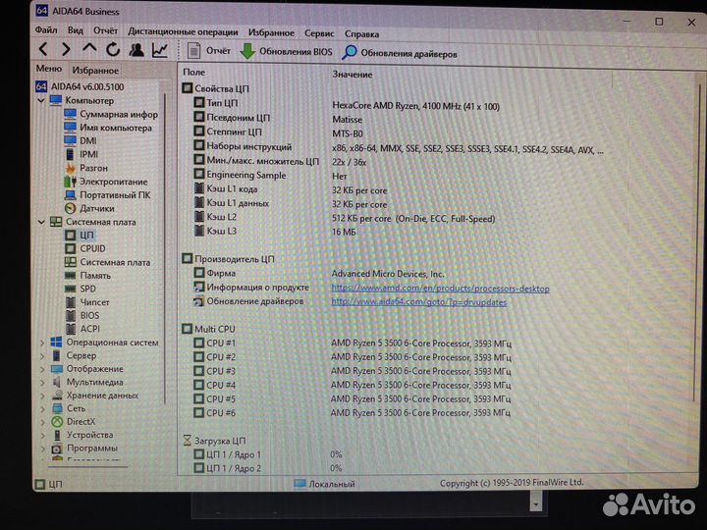Open the Справка menu
The image size is (707, 530).
click(x=361, y=33)
